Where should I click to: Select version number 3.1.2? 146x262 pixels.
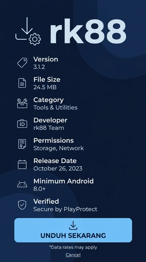pos(39,67)
